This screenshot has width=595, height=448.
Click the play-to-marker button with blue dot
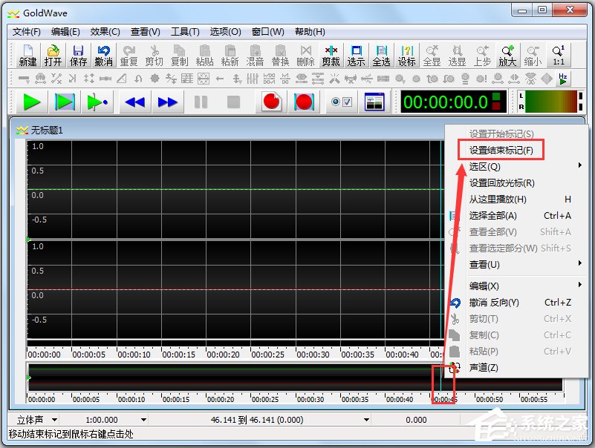[x=97, y=102]
